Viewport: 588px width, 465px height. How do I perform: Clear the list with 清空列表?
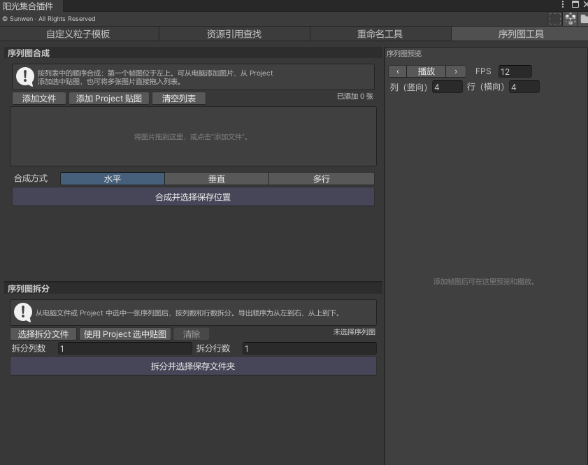click(179, 99)
